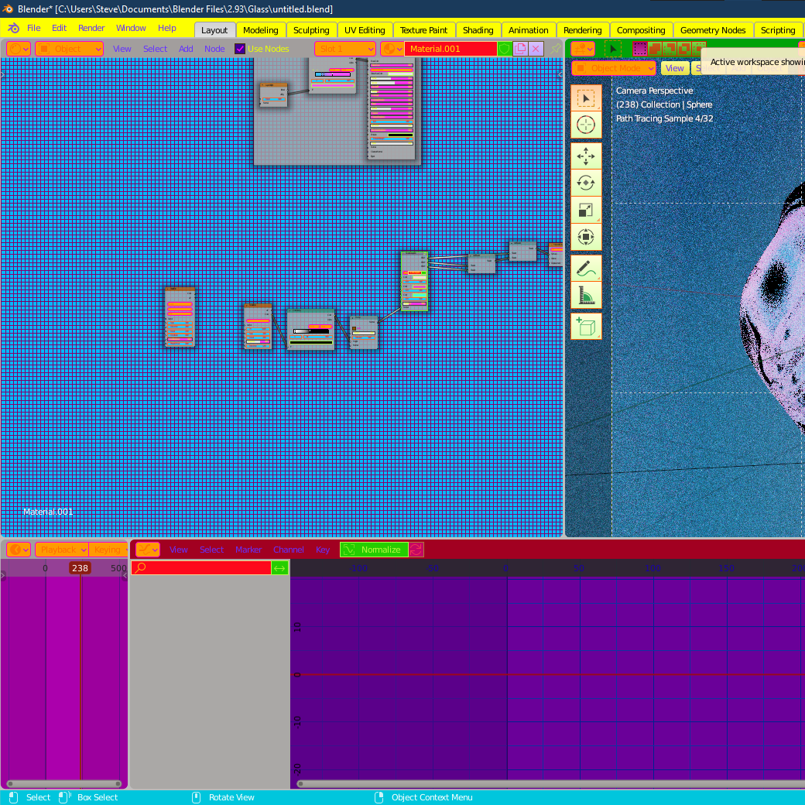Open the Marker menu in graph editor
This screenshot has height=805, width=805.
248,550
